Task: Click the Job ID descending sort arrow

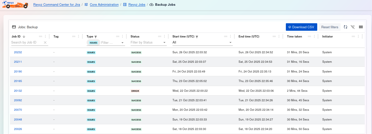Action: coord(24,36)
